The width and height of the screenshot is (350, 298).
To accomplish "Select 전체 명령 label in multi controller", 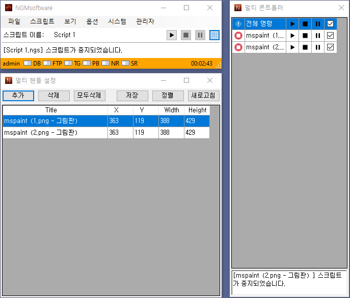I will click(265, 24).
